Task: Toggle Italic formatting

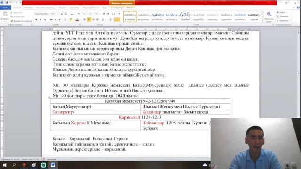Action: pos(40,20)
